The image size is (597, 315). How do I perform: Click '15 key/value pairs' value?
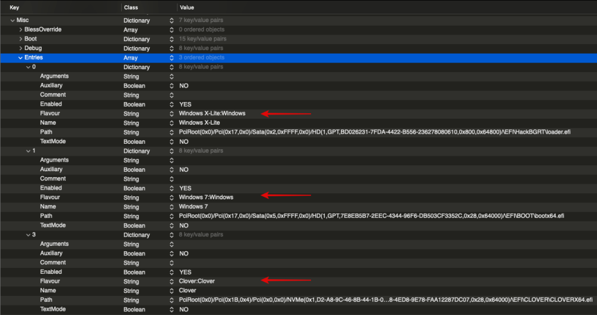pyautogui.click(x=202, y=39)
